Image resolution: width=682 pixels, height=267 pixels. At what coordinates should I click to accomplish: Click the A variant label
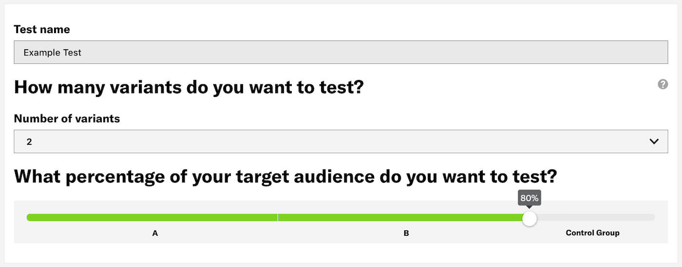(x=155, y=233)
